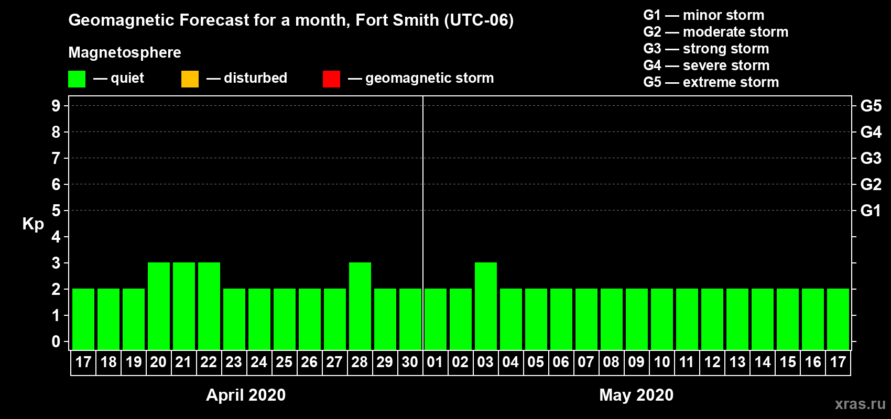Viewport: 891px width, 419px height.
Task: Select the April 22 bar
Action: coord(209,306)
